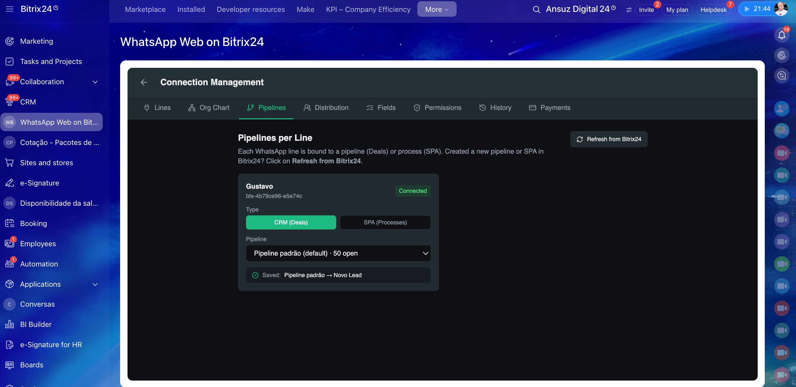Click the Collaboration icon with 99+ badge
The width and height of the screenshot is (796, 387).
(10, 82)
